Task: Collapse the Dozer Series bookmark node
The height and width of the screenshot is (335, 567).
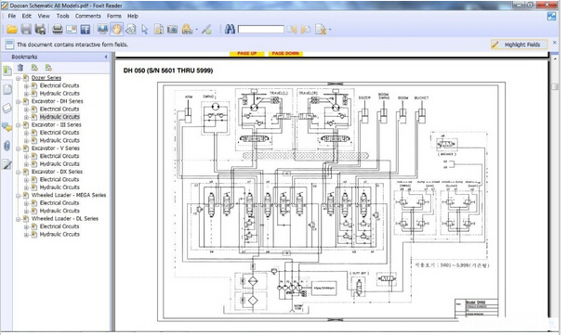Action: [18, 78]
